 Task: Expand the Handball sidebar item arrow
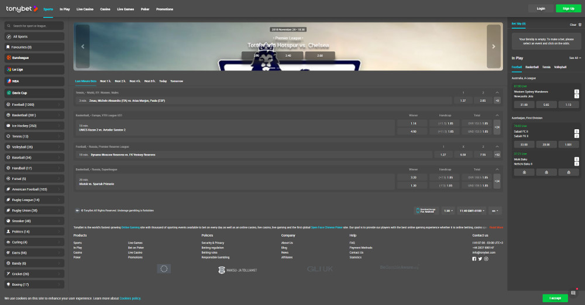59,168
